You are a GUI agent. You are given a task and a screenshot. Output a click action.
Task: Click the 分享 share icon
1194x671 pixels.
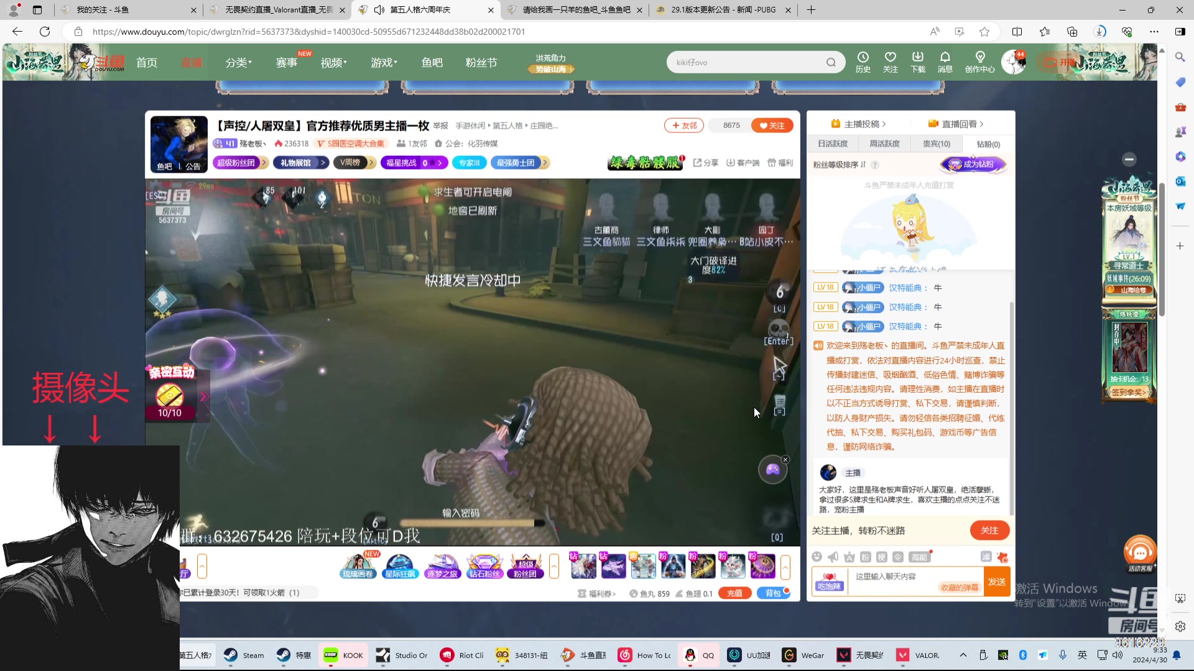[x=706, y=163]
